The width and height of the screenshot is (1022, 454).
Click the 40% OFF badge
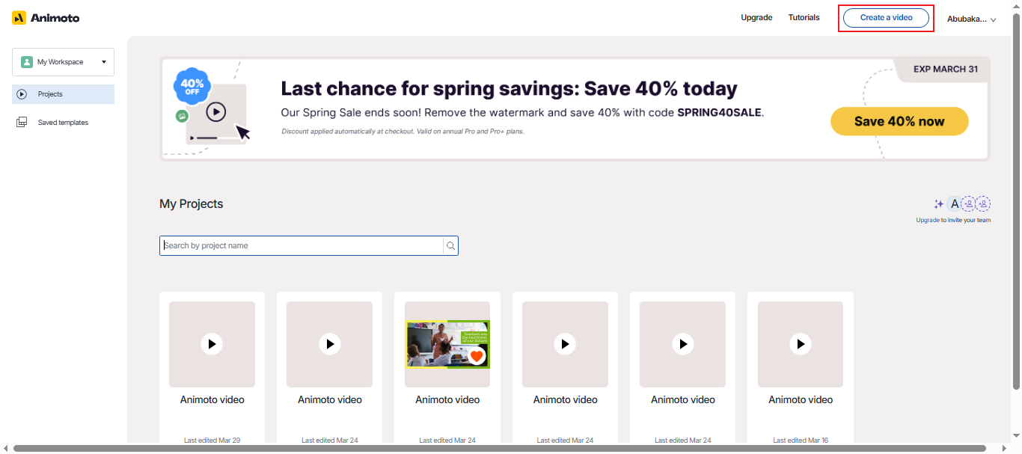point(191,87)
